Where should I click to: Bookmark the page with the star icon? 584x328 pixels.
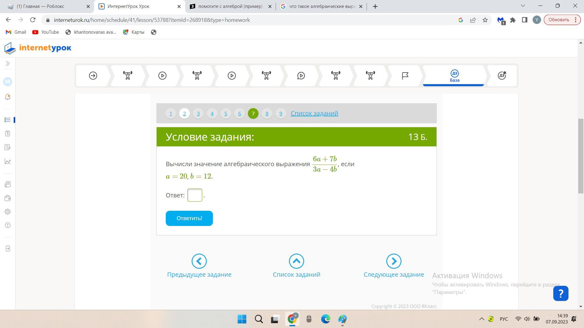pos(485,20)
